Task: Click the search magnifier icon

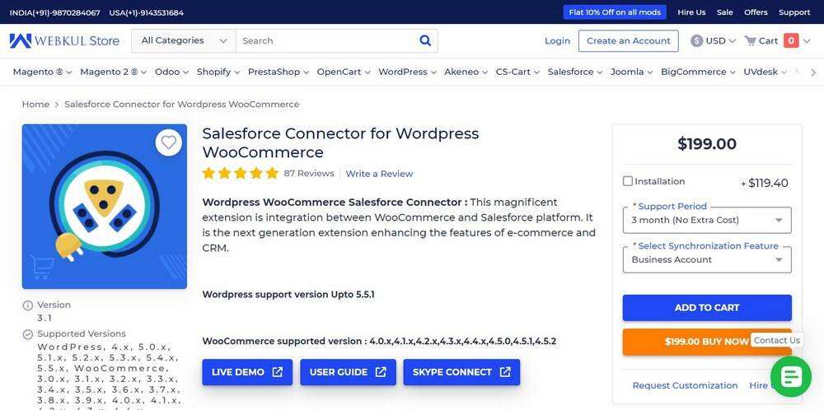Action: 425,40
